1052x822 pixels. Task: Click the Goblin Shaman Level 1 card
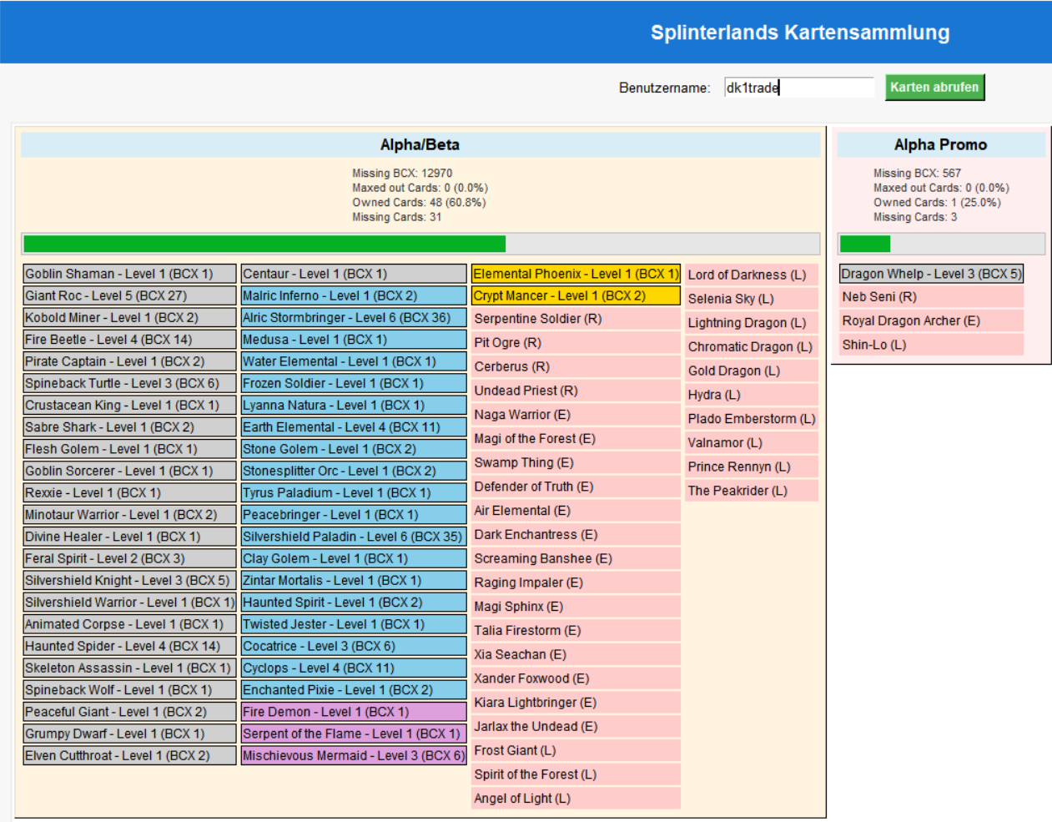(129, 274)
